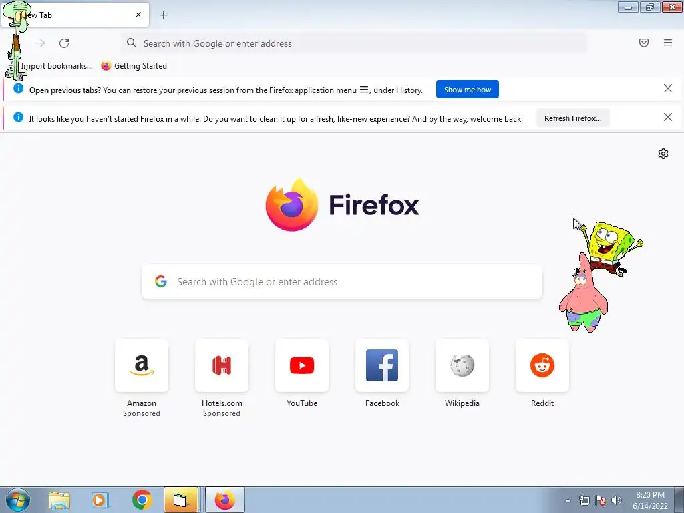Focus the address bar search field
Viewport: 684px width, 513px height.
tap(354, 43)
